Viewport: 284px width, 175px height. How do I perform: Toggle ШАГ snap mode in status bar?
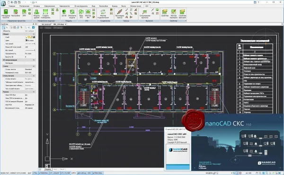coord(30,173)
